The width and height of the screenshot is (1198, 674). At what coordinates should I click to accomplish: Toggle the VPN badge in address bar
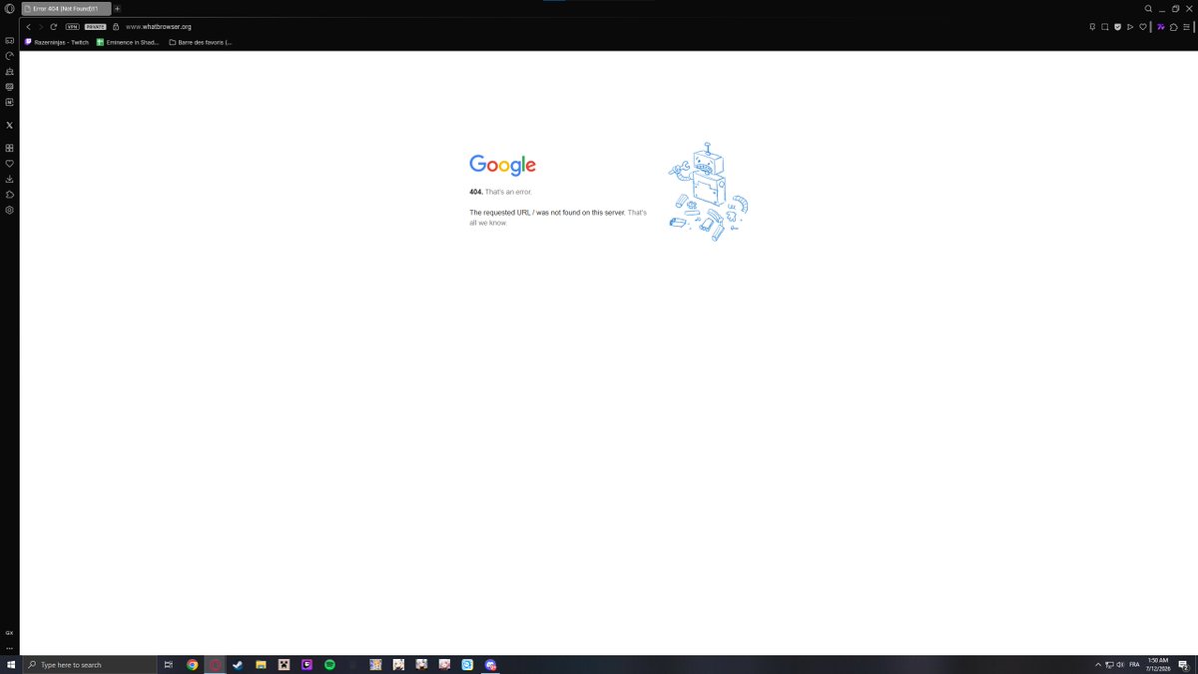pos(72,27)
